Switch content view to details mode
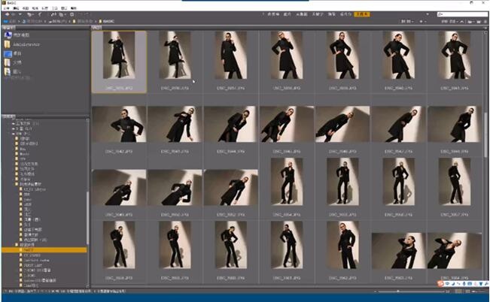Screen dimensions: 490x302 467,291
